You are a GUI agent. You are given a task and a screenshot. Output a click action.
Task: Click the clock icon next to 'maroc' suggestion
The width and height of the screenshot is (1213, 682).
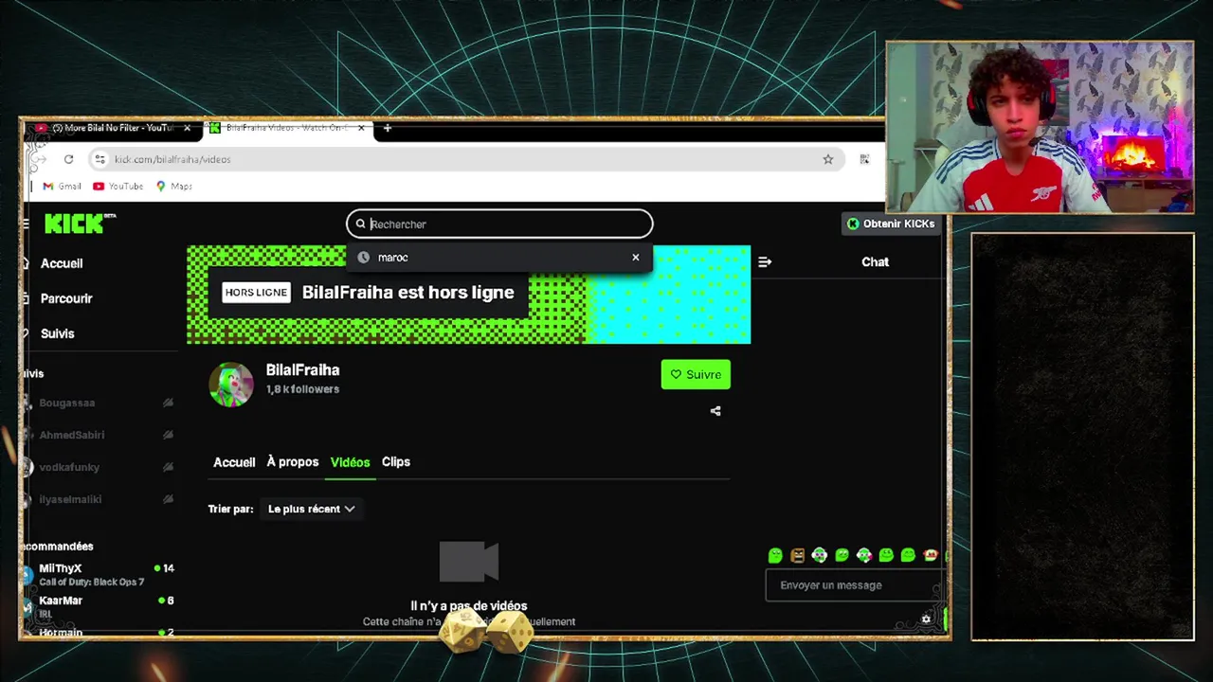(x=363, y=258)
